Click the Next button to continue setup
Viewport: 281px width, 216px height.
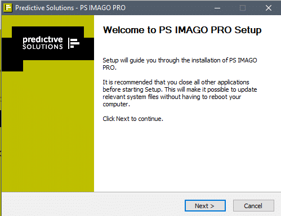click(205, 206)
